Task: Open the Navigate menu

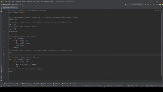Action: coord(18,2)
